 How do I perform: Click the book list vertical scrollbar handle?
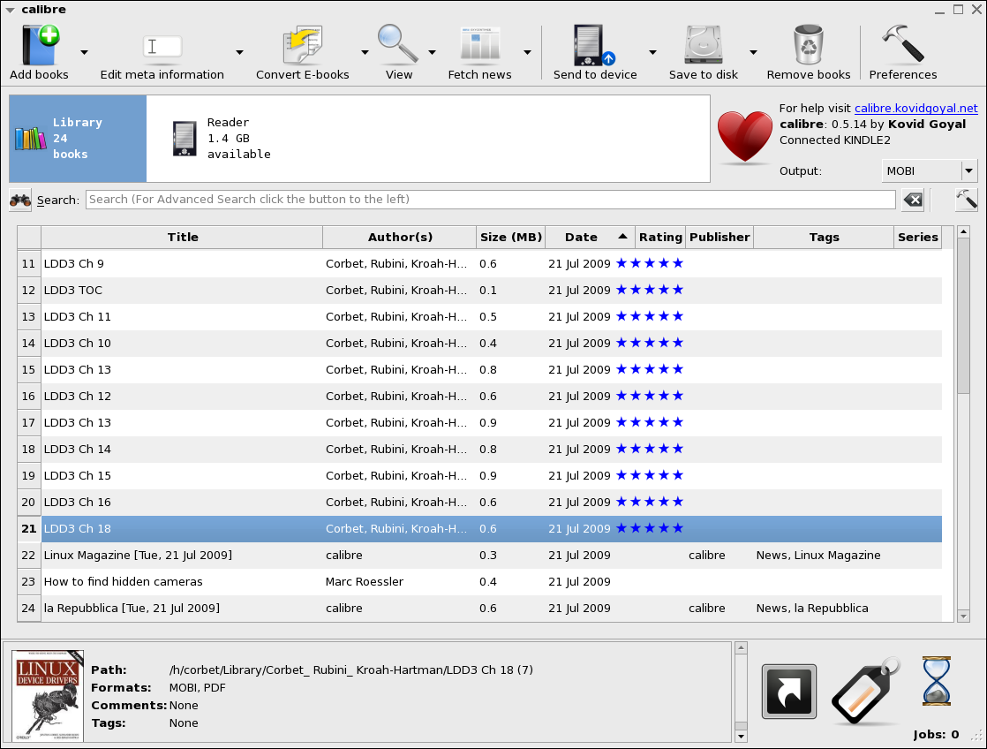pyautogui.click(x=963, y=315)
